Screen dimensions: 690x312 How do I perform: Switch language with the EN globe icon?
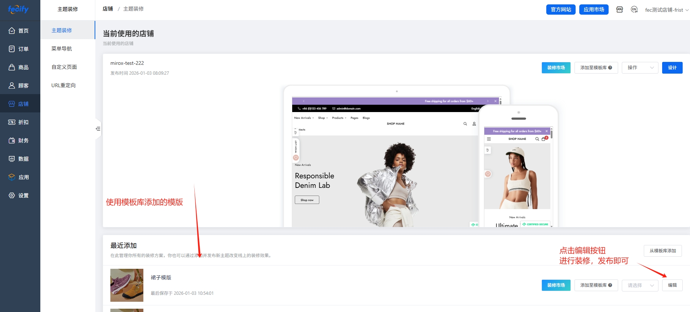[634, 10]
